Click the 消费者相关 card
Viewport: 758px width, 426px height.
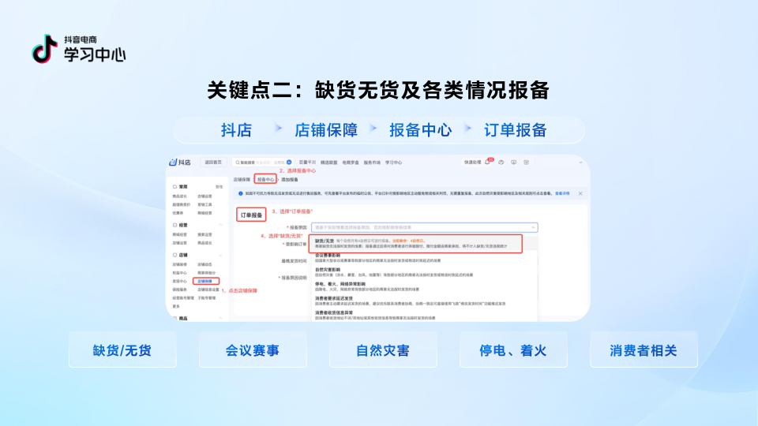click(x=644, y=349)
